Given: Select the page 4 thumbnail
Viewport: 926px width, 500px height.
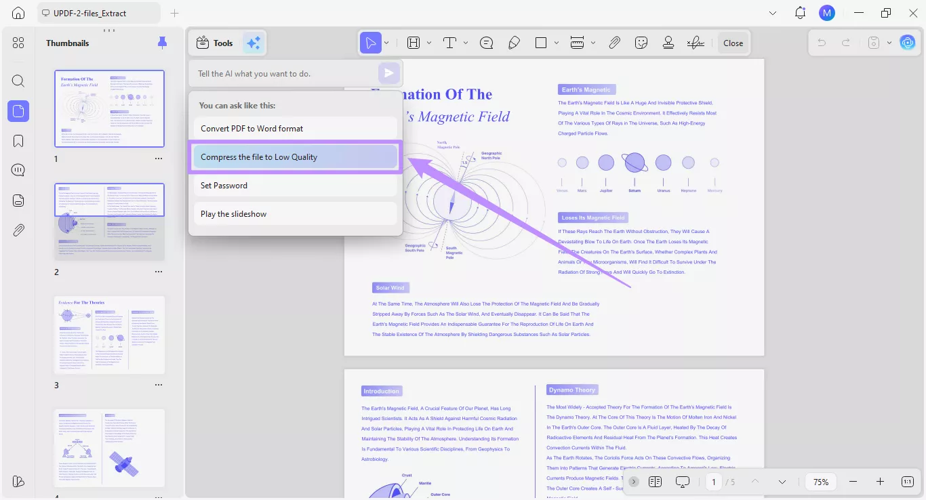Looking at the screenshot, I should 109,448.
